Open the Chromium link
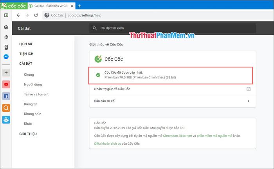Screen dimensions: 274x169 170,136
